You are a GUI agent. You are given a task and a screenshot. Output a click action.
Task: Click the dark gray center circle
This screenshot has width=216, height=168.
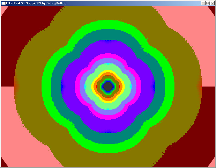pyautogui.click(x=108, y=87)
